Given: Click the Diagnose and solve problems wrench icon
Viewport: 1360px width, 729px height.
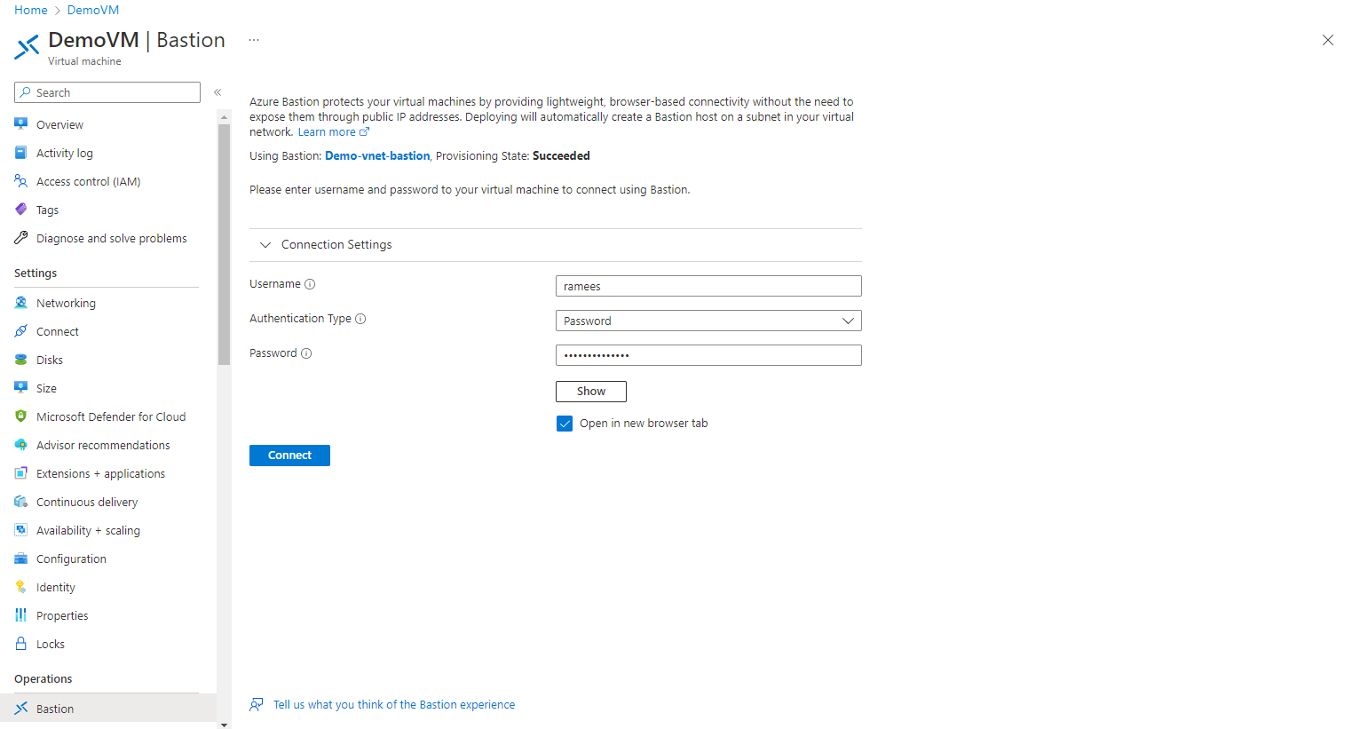Looking at the screenshot, I should 21,238.
